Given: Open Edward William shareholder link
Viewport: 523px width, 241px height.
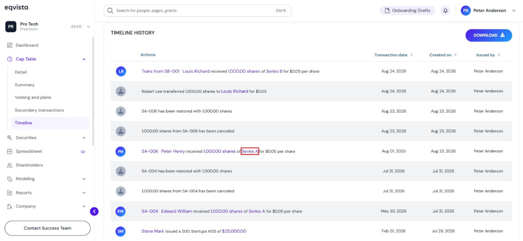Looking at the screenshot, I should click(177, 212).
